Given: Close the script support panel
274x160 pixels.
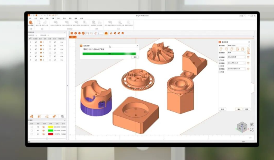Looking at the screenshot, I should click(249, 42).
